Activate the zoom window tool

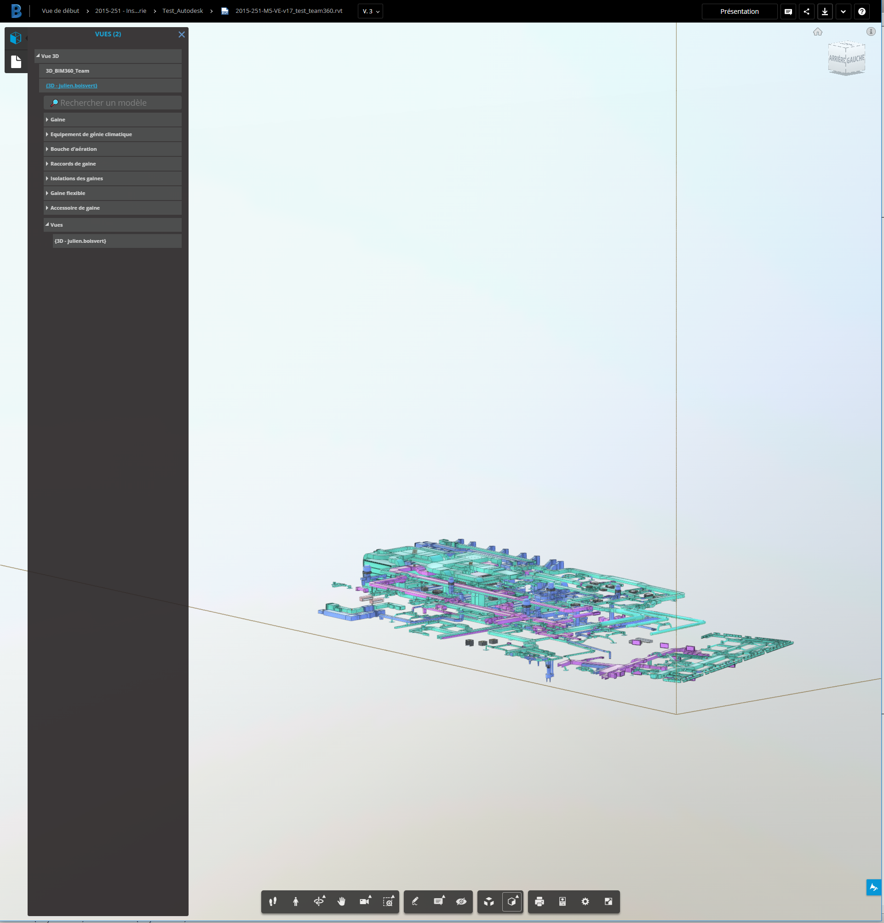(x=388, y=901)
